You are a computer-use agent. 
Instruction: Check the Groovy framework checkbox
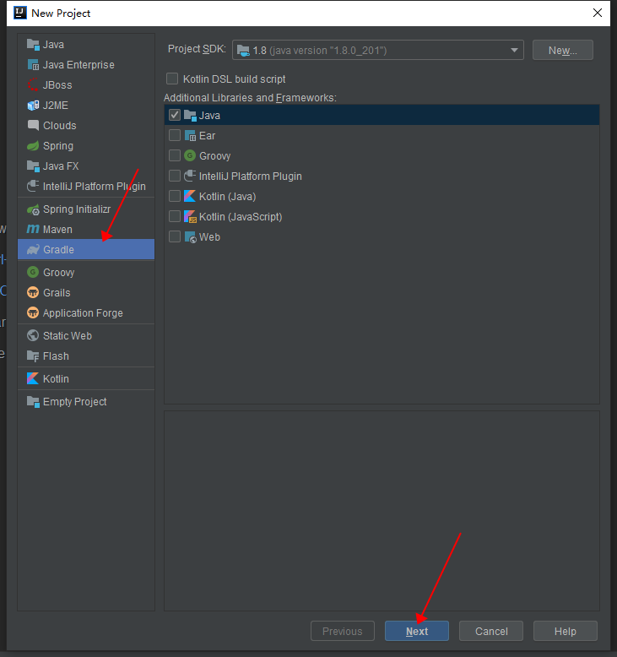click(x=175, y=155)
